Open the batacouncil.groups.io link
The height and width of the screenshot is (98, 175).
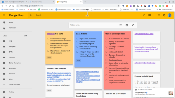point(59,77)
